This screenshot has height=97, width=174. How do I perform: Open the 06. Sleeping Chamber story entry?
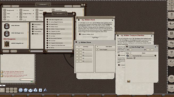coord(55,34)
